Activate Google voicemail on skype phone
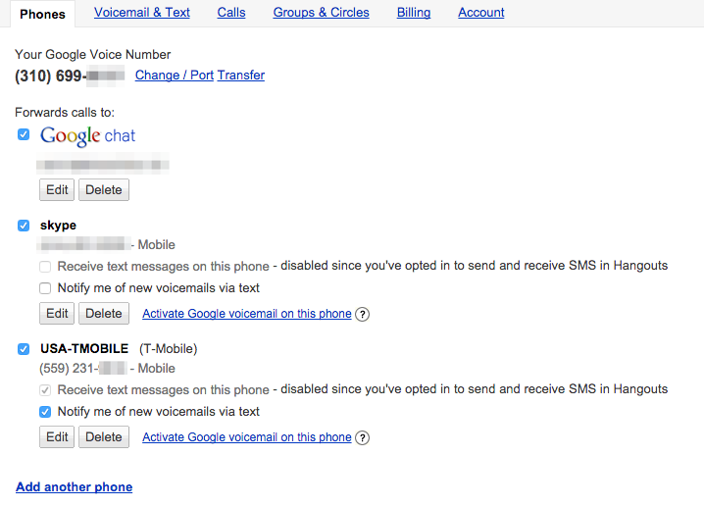The height and width of the screenshot is (507, 704). tap(247, 314)
